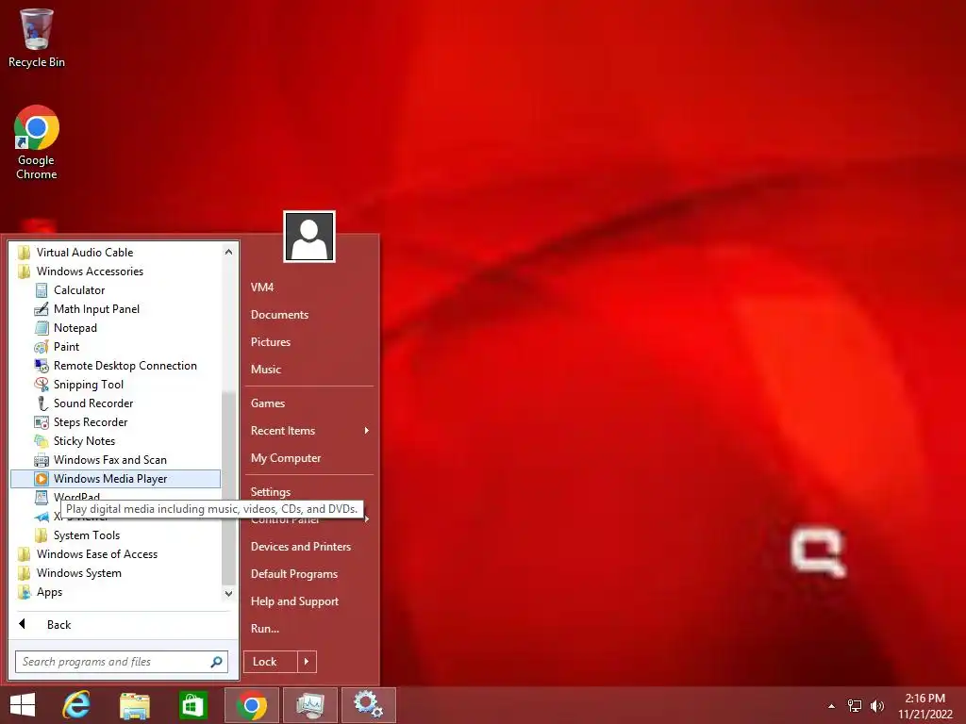Click the Windows Media Player icon
This screenshot has width=966, height=724.
42,479
